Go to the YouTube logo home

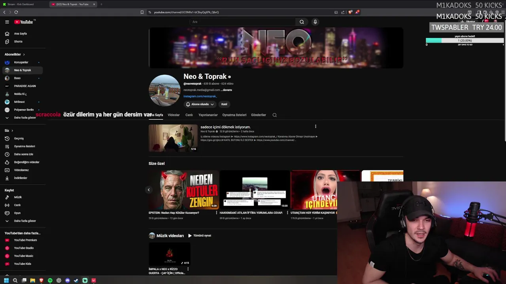24,22
